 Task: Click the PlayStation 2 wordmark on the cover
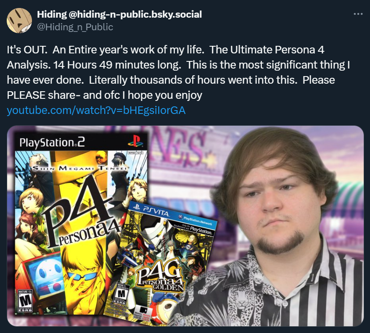pyautogui.click(x=52, y=143)
